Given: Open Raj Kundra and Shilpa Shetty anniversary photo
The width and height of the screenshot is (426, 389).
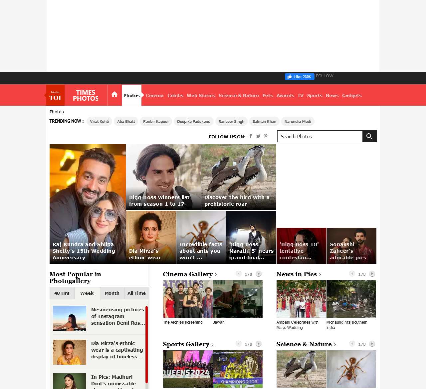Looking at the screenshot, I should point(88,204).
